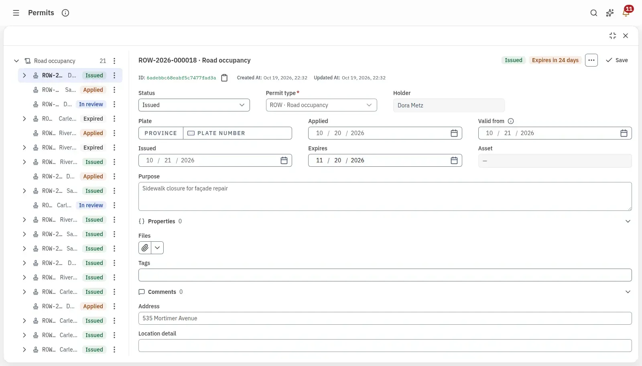Attach a file with the paperclip button
642x366 pixels.
(145, 248)
